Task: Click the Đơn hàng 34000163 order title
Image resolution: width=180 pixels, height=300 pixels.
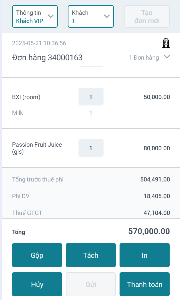Action: (47, 58)
